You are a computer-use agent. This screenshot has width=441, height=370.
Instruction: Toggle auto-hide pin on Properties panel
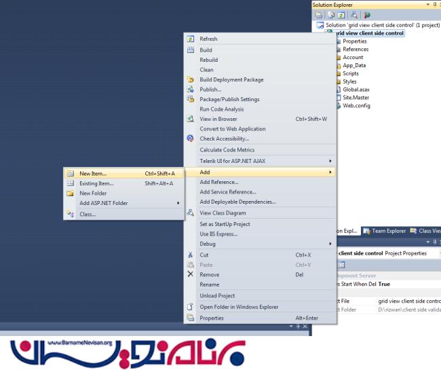[435, 242]
